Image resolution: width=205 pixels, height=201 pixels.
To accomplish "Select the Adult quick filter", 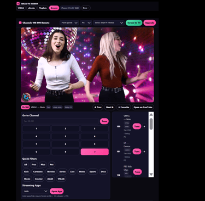I will coord(50,179).
